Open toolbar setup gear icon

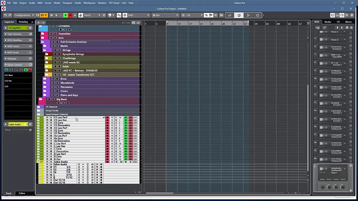click(351, 15)
